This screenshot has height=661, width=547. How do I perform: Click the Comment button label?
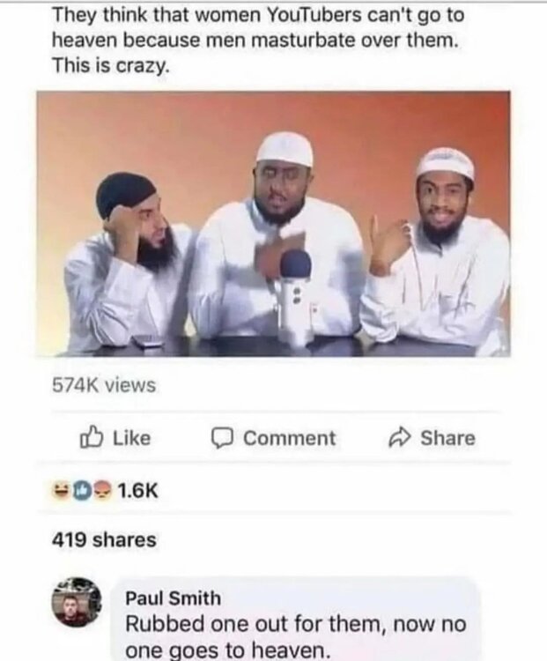290,438
